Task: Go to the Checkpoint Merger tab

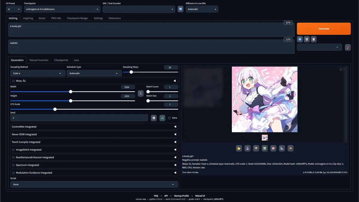Action: [77, 18]
